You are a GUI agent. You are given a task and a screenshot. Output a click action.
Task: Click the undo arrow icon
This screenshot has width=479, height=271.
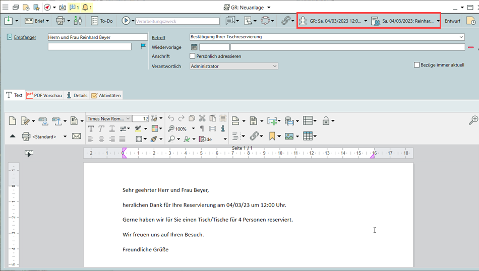click(171, 118)
